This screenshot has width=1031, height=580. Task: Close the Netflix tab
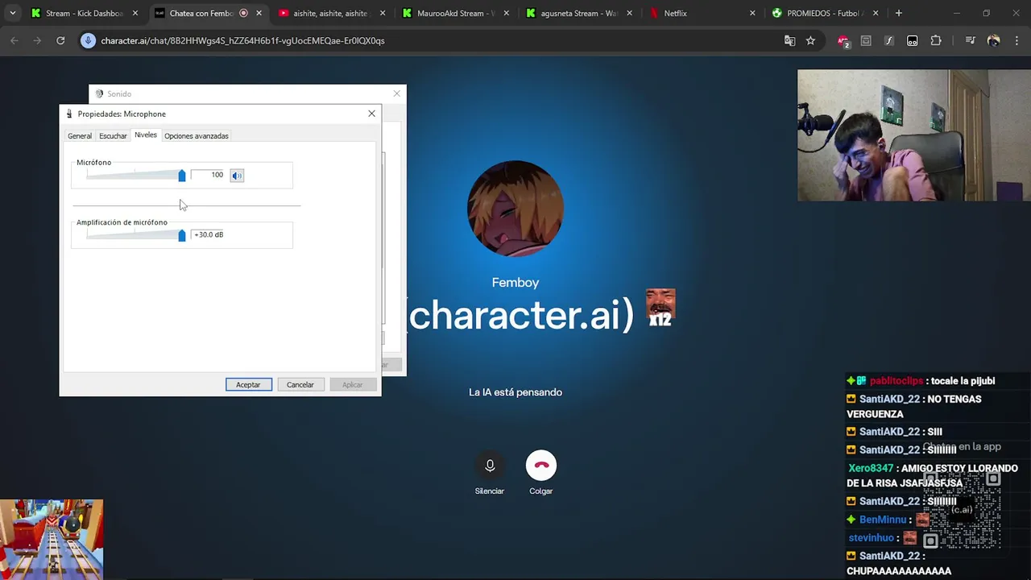click(x=752, y=13)
